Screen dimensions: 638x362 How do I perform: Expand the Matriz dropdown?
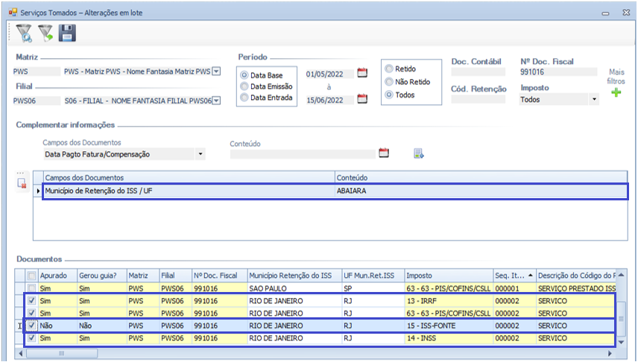pos(216,72)
